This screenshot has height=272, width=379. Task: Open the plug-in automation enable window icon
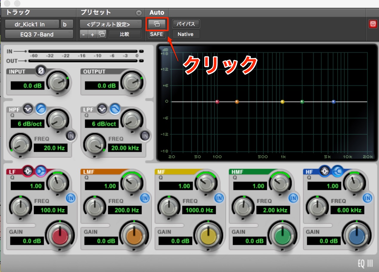coord(157,24)
